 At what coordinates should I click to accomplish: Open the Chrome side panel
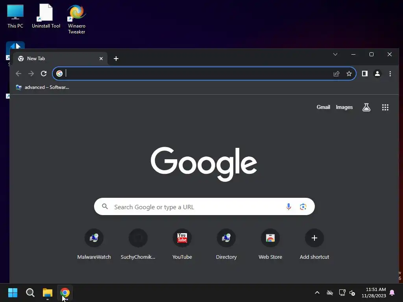pyautogui.click(x=365, y=74)
